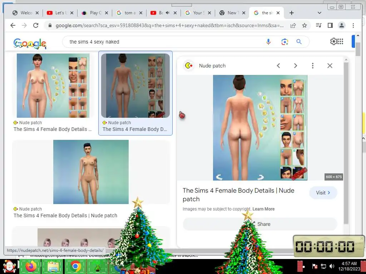This screenshot has width=366, height=274.
Task: Click the taskbar clock showing 4:57 AM
Action: pos(349,266)
